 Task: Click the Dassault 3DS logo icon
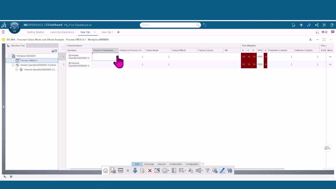point(4,25)
